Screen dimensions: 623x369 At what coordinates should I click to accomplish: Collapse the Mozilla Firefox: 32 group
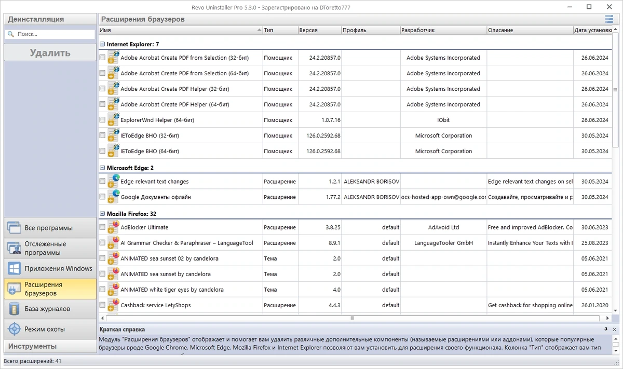[102, 214]
